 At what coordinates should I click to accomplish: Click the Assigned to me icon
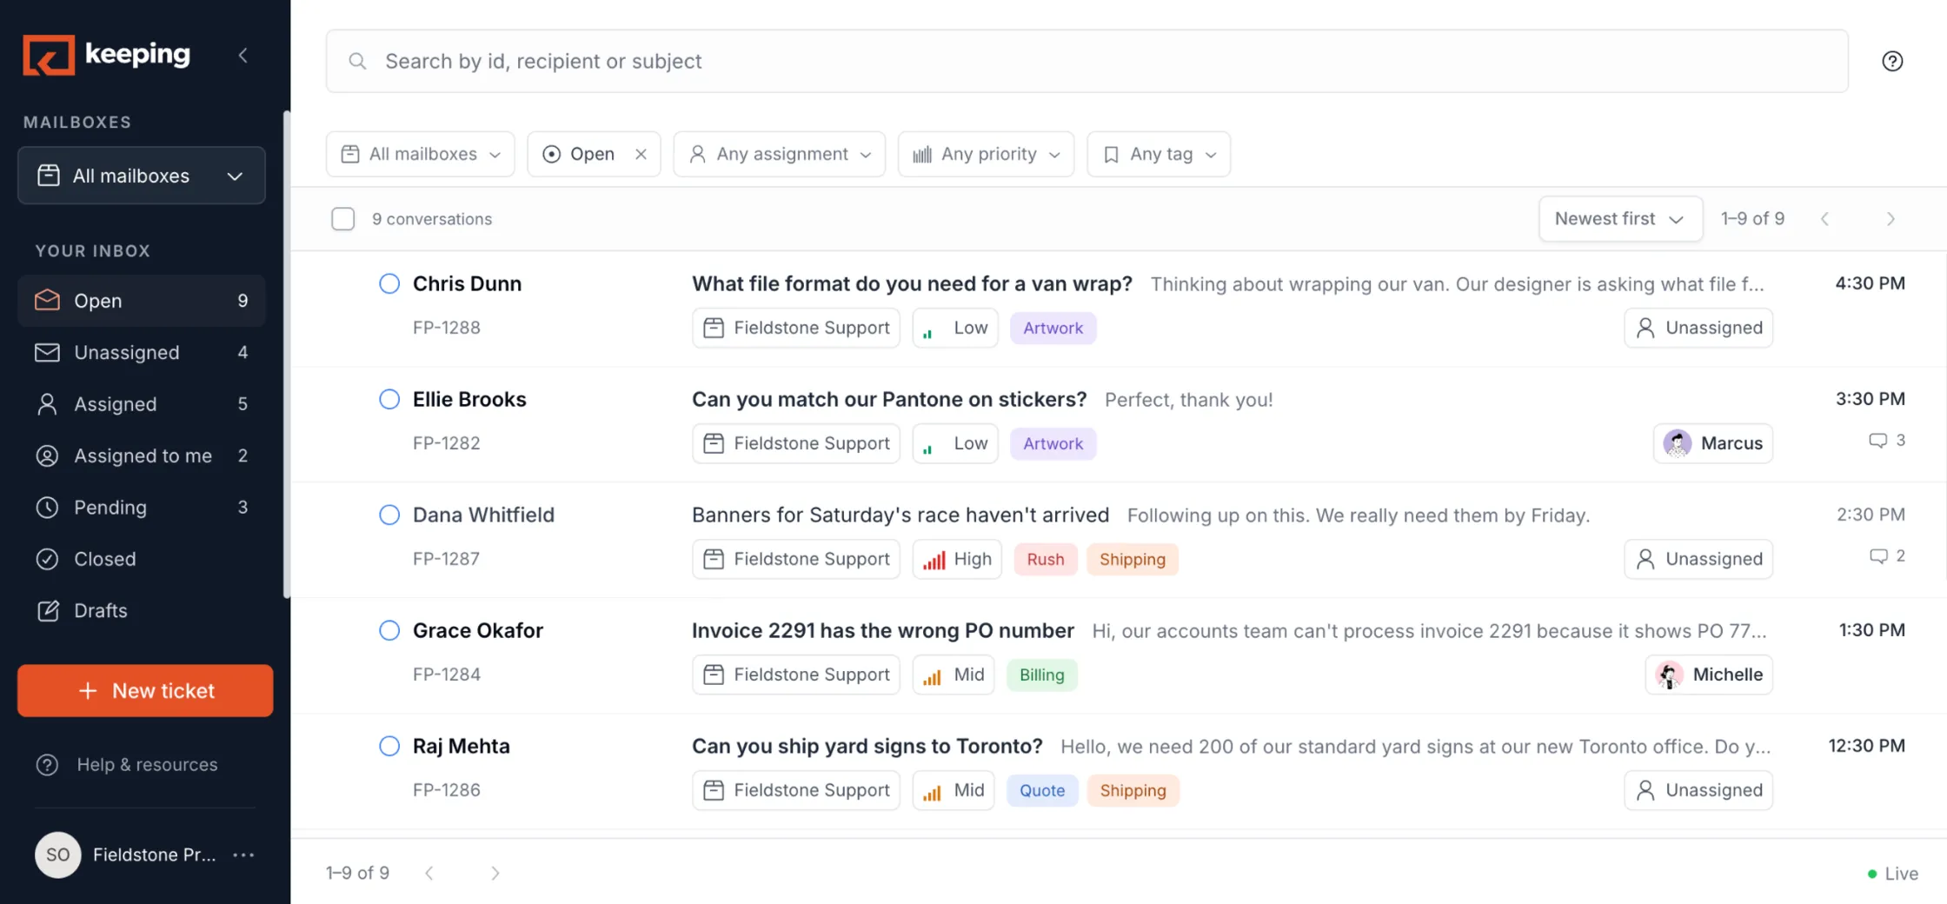click(x=47, y=455)
